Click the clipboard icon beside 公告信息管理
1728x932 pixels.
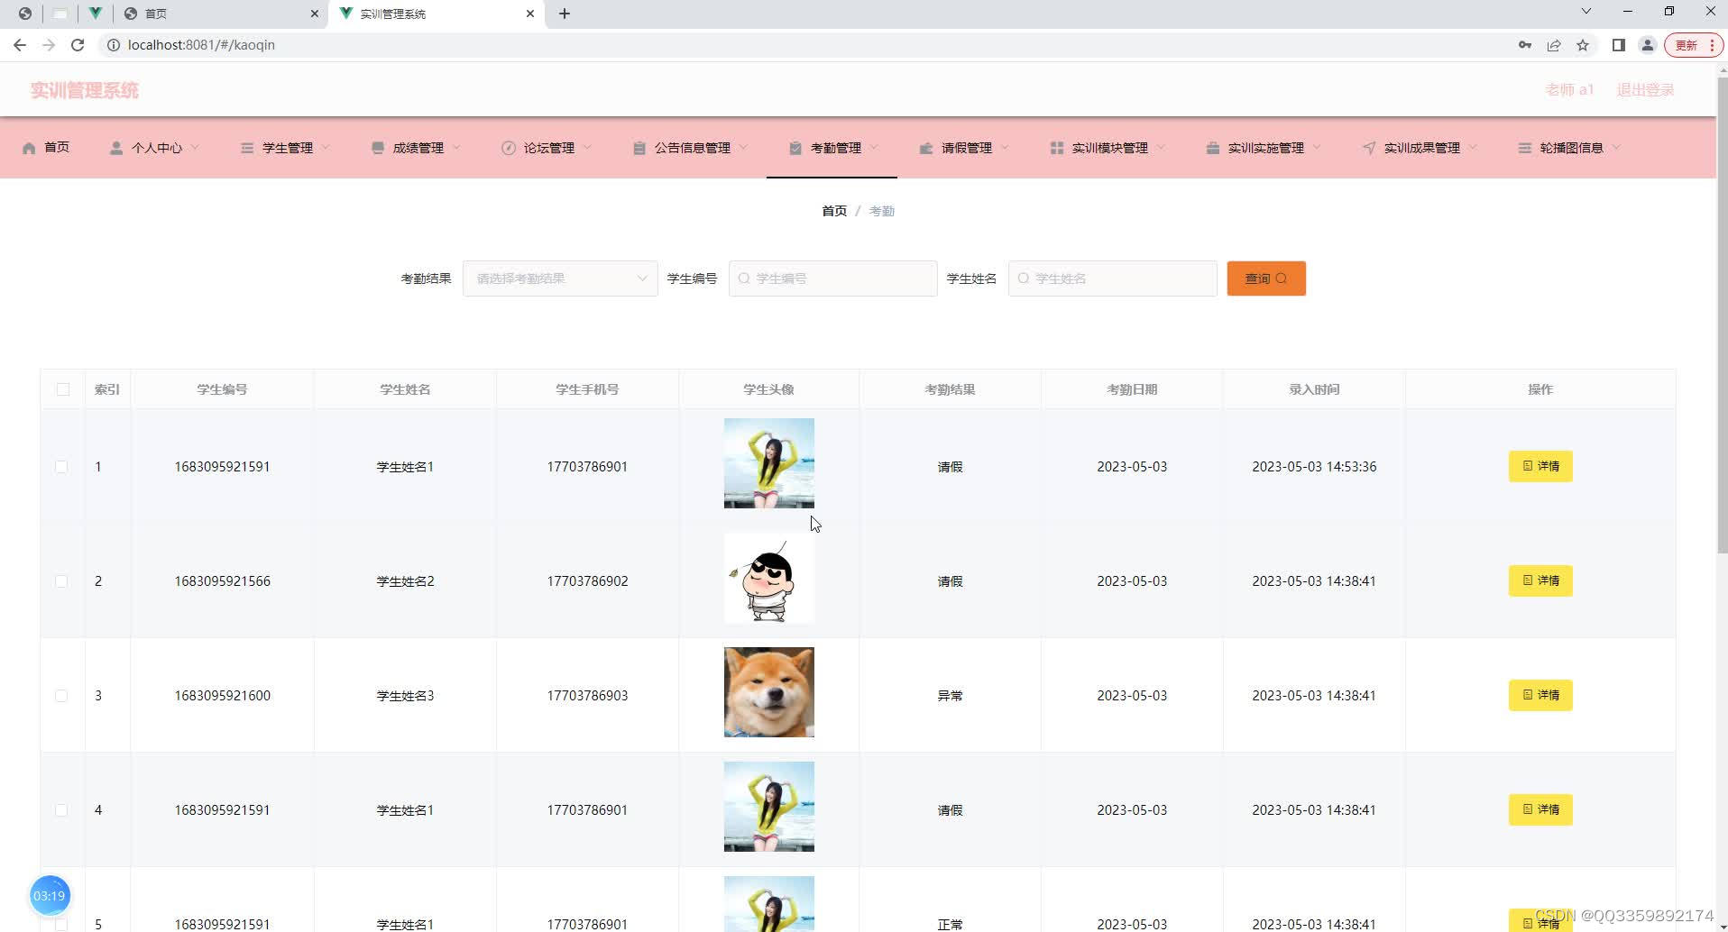[639, 148]
